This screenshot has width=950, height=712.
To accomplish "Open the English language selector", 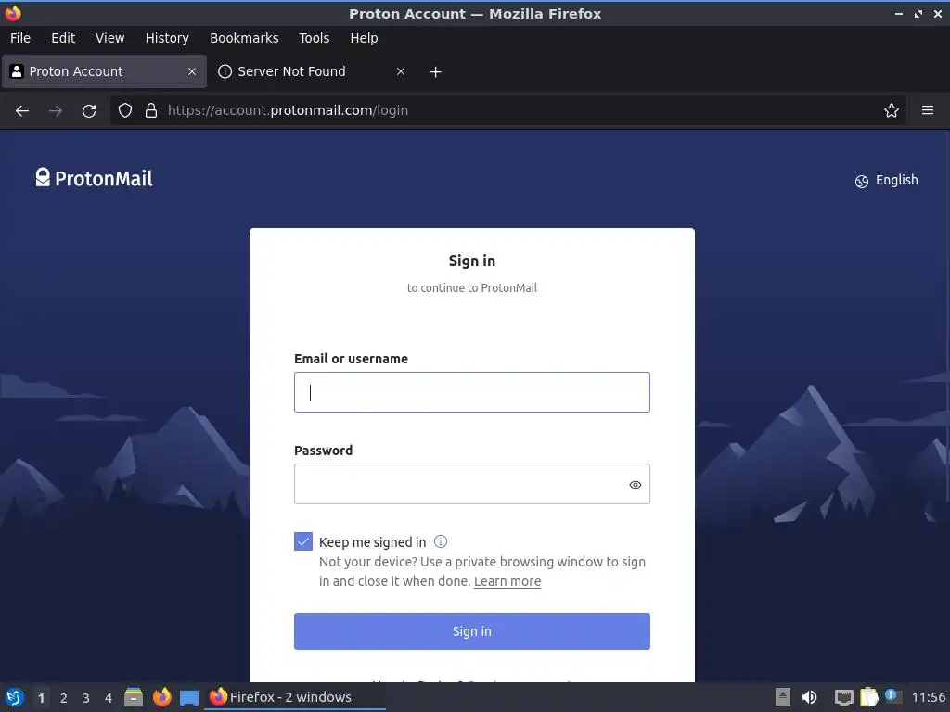I will [x=886, y=181].
